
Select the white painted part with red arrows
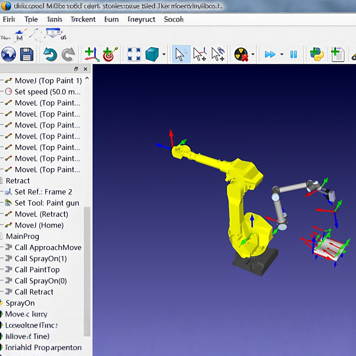click(329, 249)
